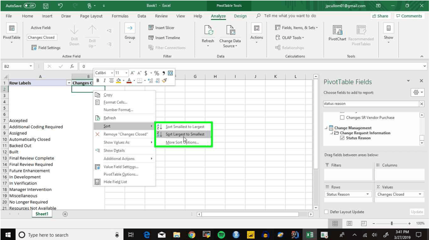Viewport: 430px width, 240px height.
Task: Select the Sheet1 worksheet tab
Action: pyautogui.click(x=42, y=214)
